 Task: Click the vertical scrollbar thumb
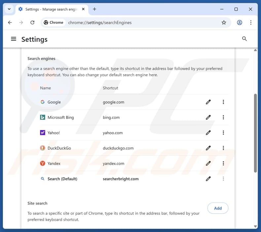click(255, 133)
